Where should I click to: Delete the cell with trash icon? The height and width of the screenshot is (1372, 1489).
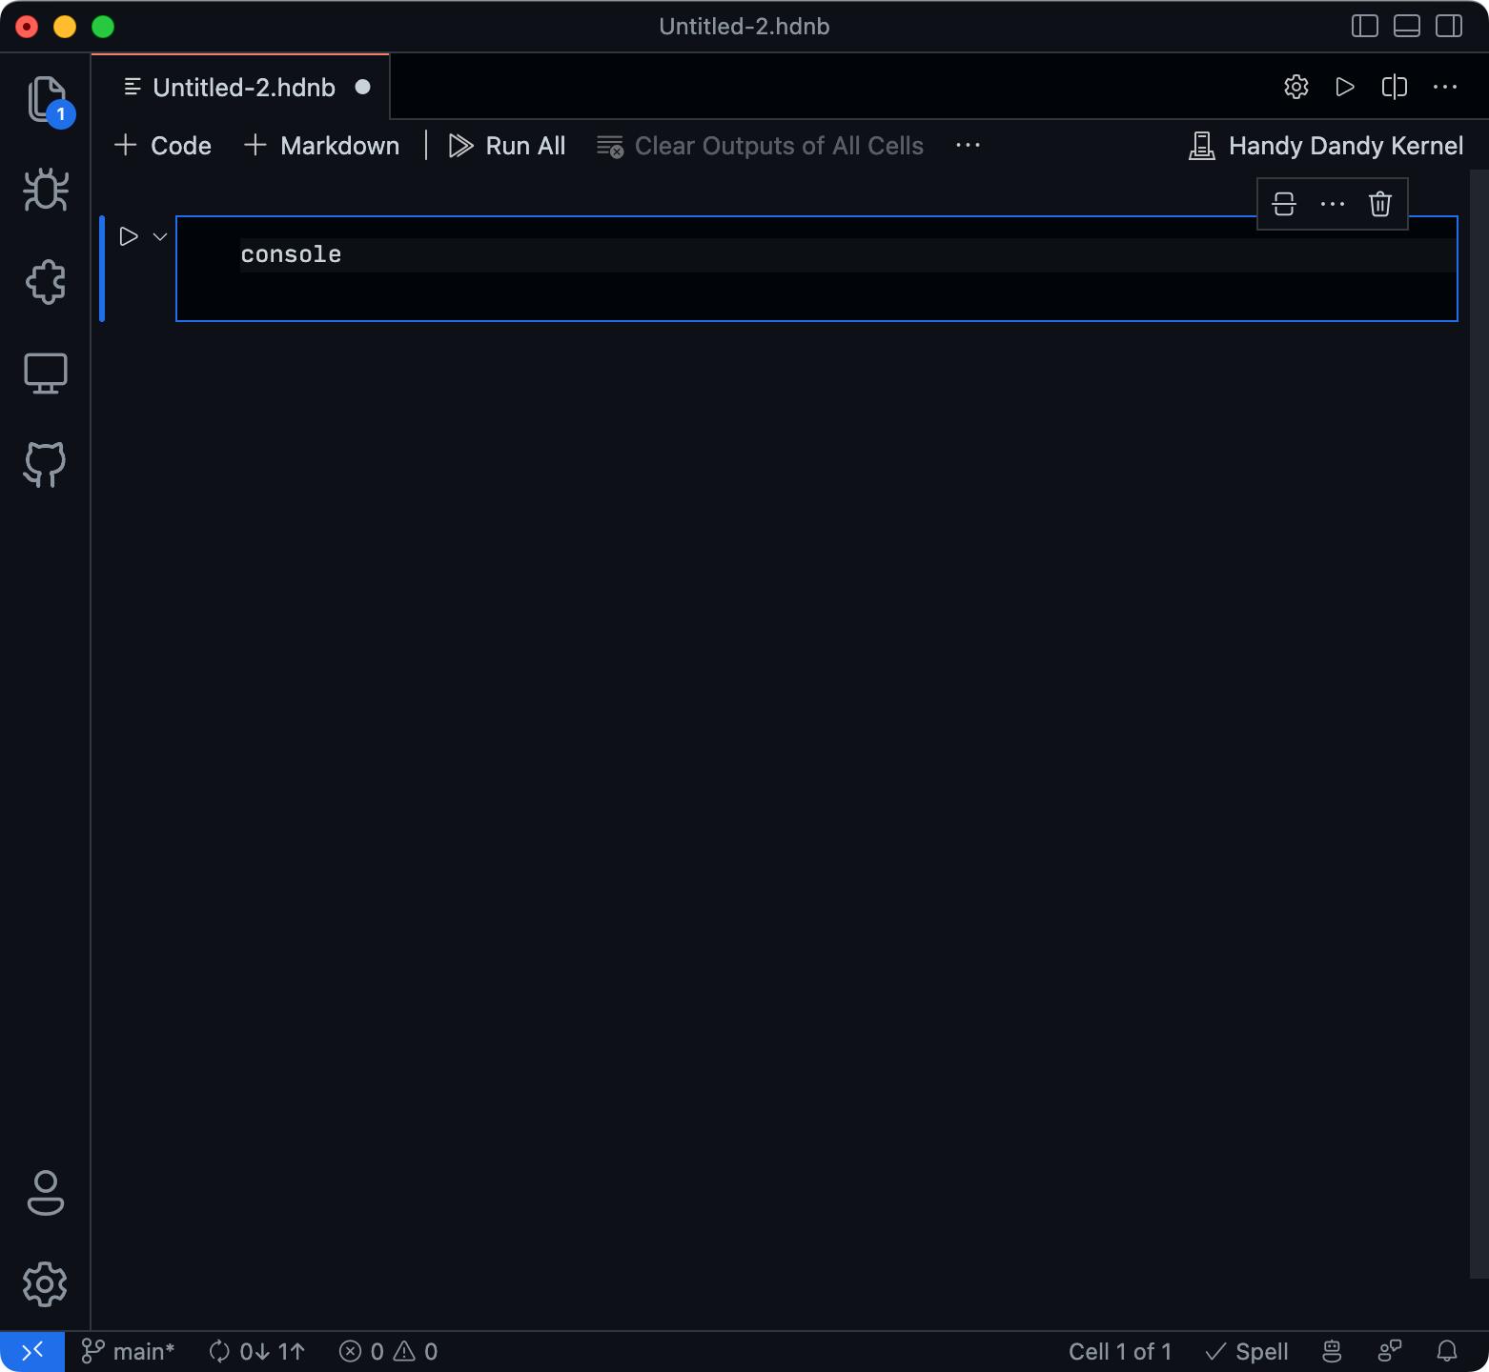coord(1380,204)
